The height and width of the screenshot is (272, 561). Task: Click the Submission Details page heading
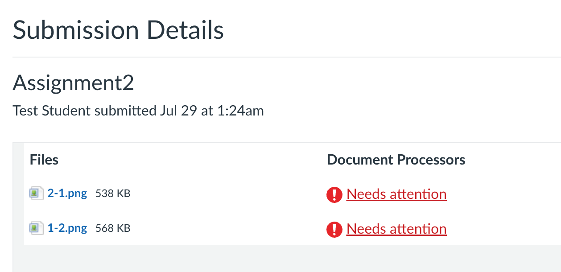[118, 30]
